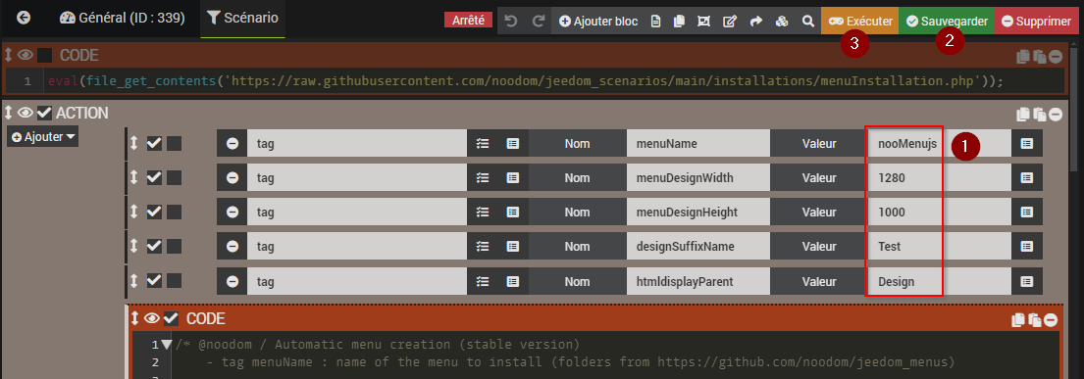Open the Ajouter dropdown in ACTION block
1084x379 pixels.
[43, 137]
